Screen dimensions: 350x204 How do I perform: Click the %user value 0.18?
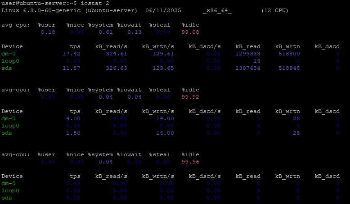coord(48,32)
